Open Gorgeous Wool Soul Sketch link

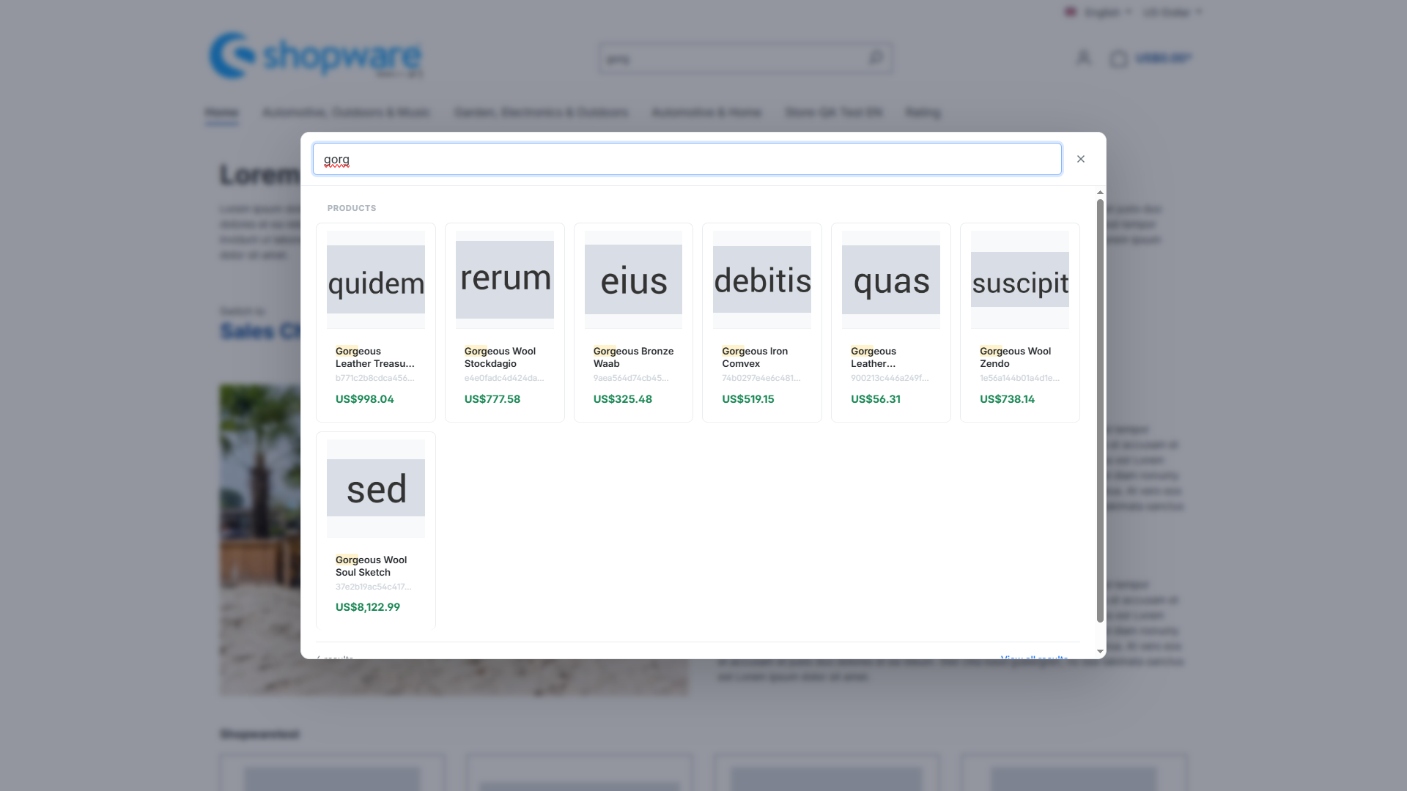[x=371, y=566]
